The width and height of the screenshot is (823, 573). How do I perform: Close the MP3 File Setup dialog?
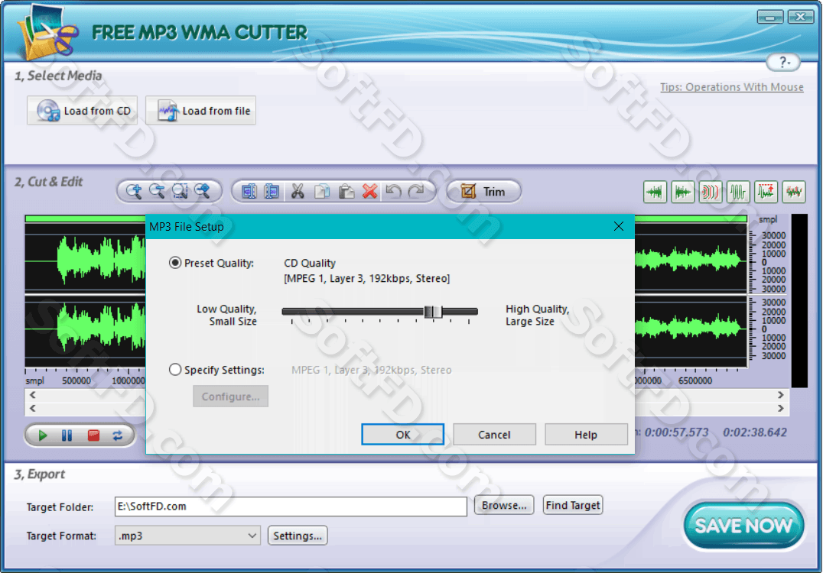618,226
